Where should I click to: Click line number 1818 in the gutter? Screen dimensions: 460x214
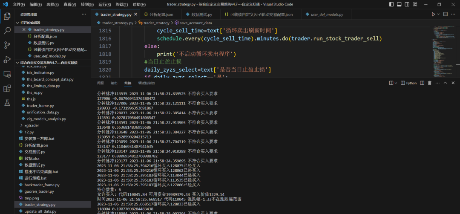tap(105, 54)
